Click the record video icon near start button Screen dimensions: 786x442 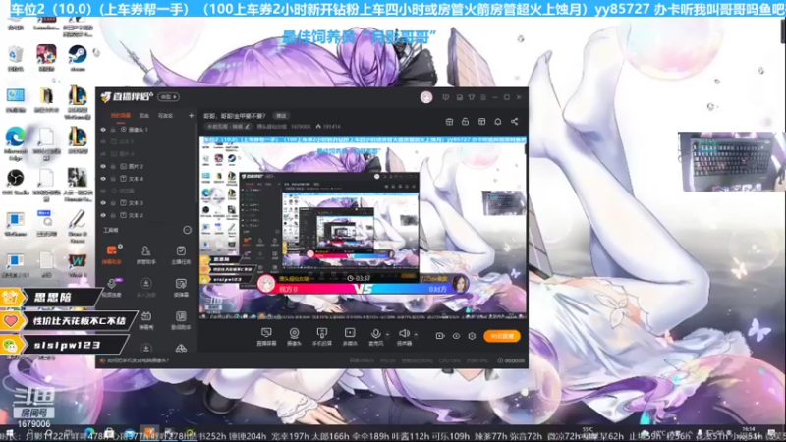(x=439, y=336)
